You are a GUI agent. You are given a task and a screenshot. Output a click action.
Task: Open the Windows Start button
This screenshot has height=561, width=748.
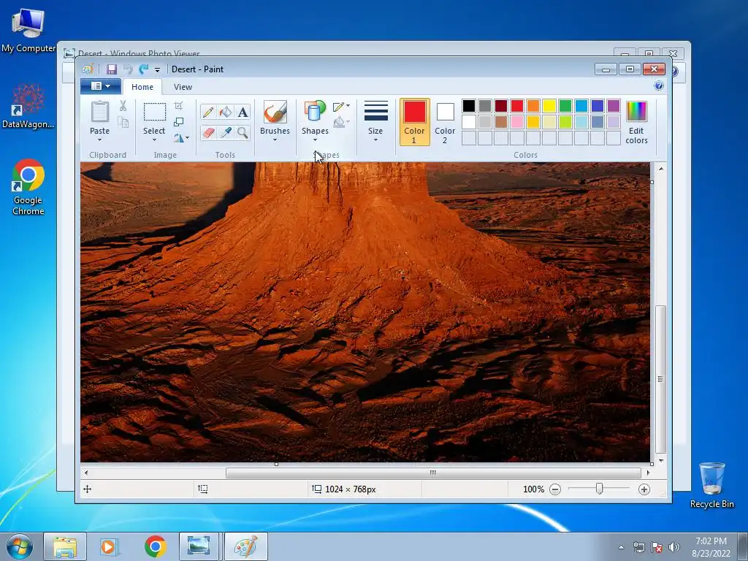coord(19,546)
